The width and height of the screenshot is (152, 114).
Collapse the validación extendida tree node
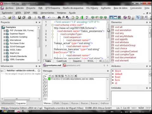[x=2, y=71]
